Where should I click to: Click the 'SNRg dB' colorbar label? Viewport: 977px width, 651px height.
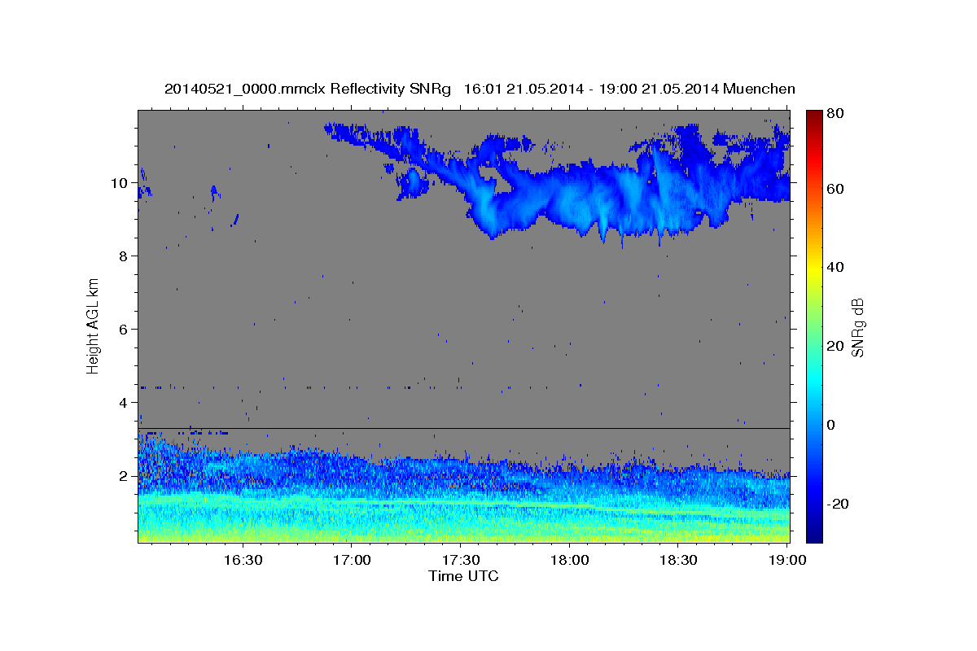click(x=857, y=327)
